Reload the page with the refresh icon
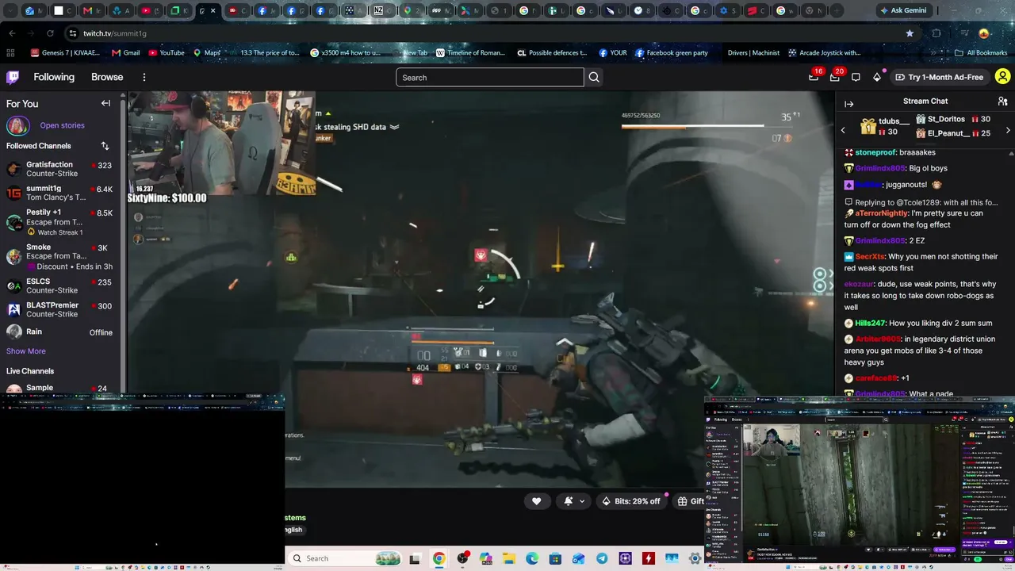 (50, 33)
